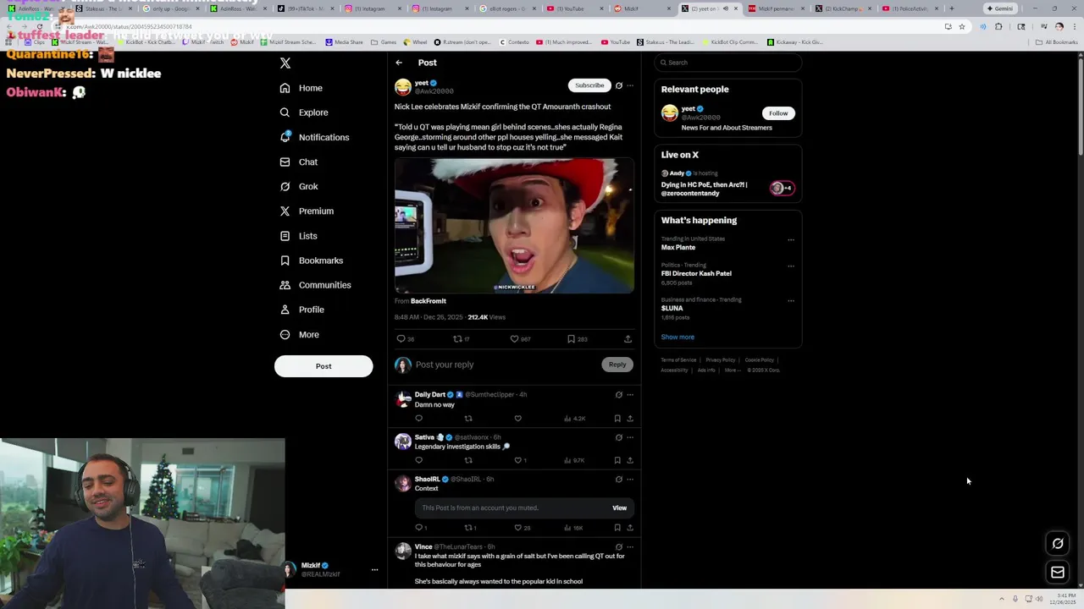Viewport: 1084px width, 609px height.
Task: Subscribe to the yeet account
Action: [x=589, y=85]
